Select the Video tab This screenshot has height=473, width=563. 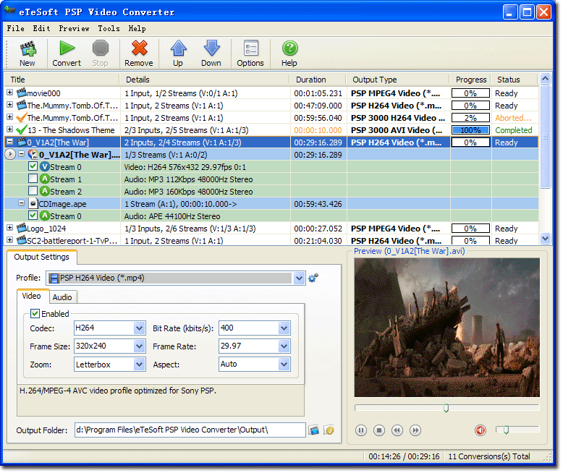32,296
